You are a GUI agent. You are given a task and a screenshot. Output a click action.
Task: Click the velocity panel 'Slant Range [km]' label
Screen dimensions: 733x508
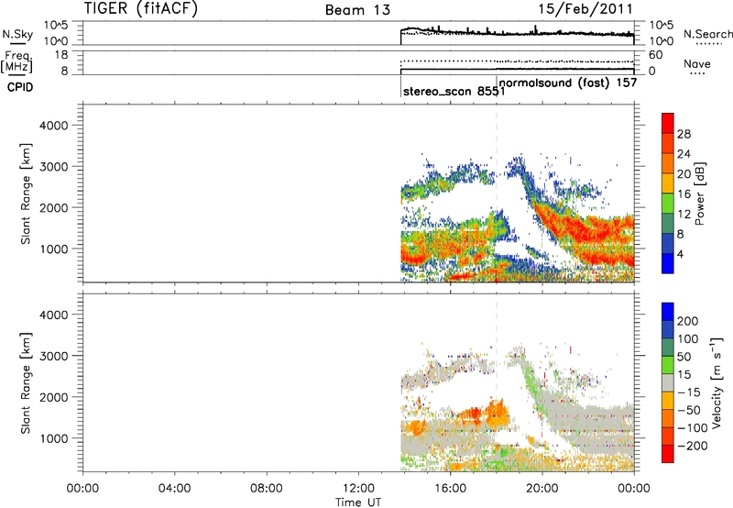pyautogui.click(x=26, y=383)
